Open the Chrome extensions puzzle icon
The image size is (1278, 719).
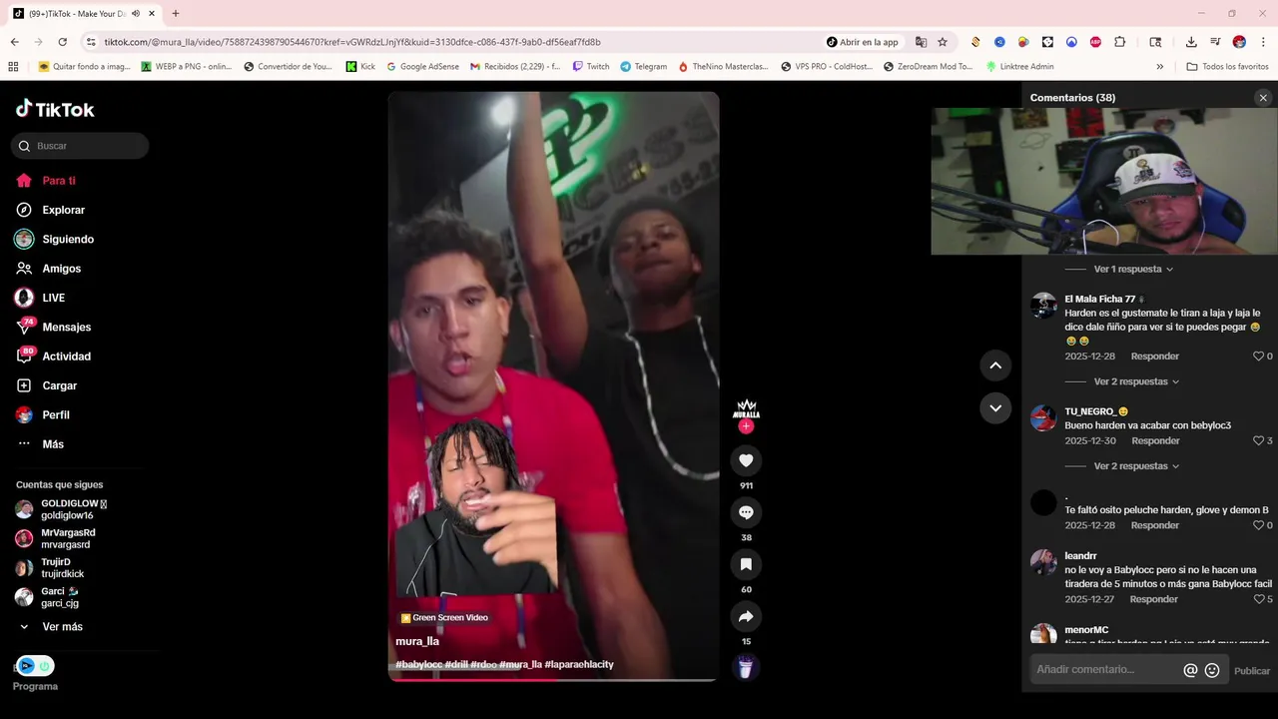pyautogui.click(x=1119, y=42)
